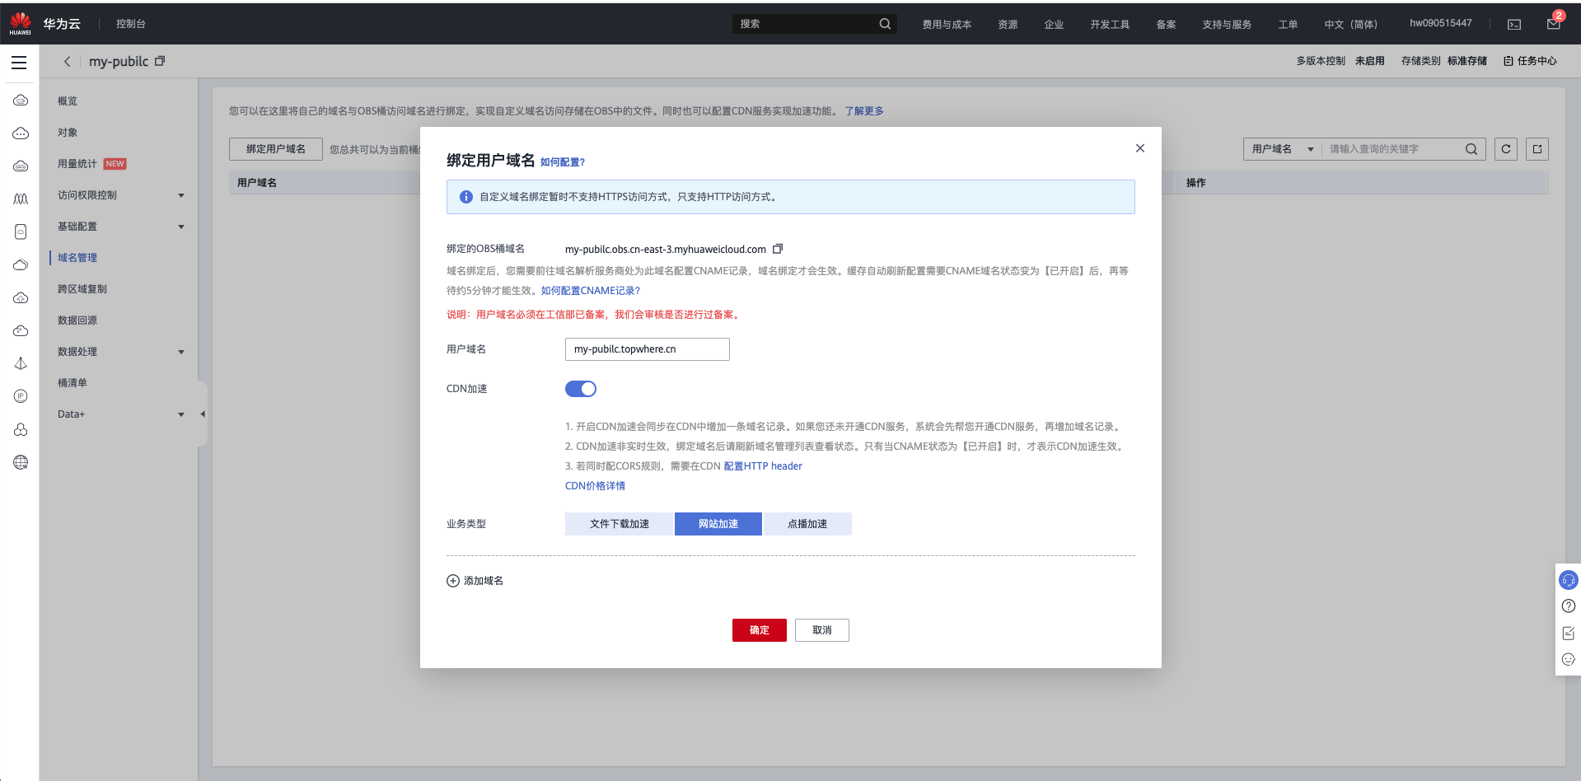
Task: Click the export icon beside the refresh button
Action: [x=1537, y=149]
